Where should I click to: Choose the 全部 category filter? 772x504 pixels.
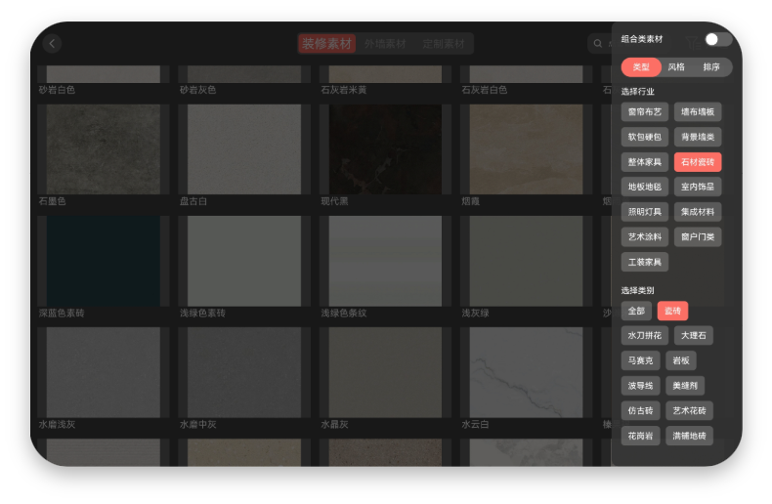[636, 311]
